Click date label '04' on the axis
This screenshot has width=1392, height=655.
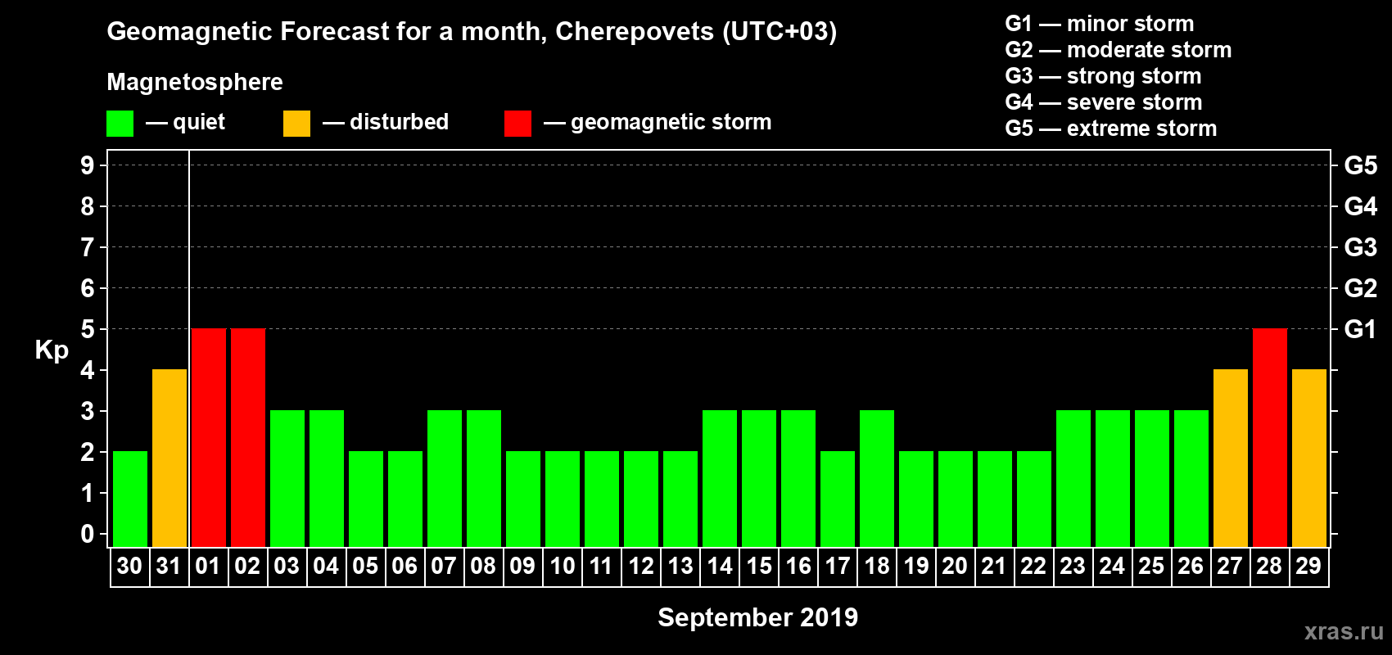[x=326, y=566]
